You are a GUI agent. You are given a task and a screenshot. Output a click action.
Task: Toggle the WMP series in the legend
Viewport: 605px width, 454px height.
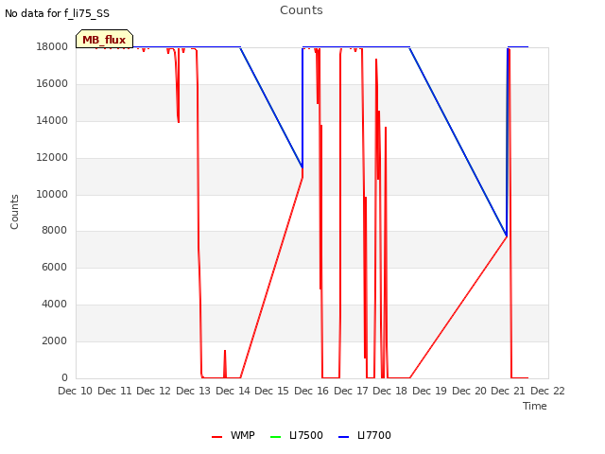233,435
